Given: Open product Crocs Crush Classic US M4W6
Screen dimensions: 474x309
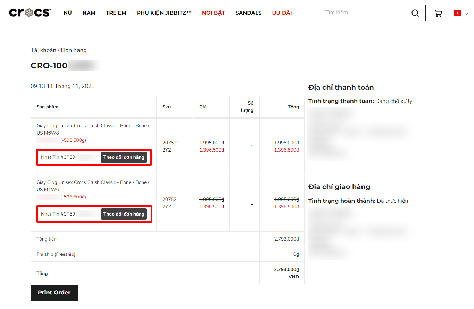Looking at the screenshot, I should [x=93, y=186].
